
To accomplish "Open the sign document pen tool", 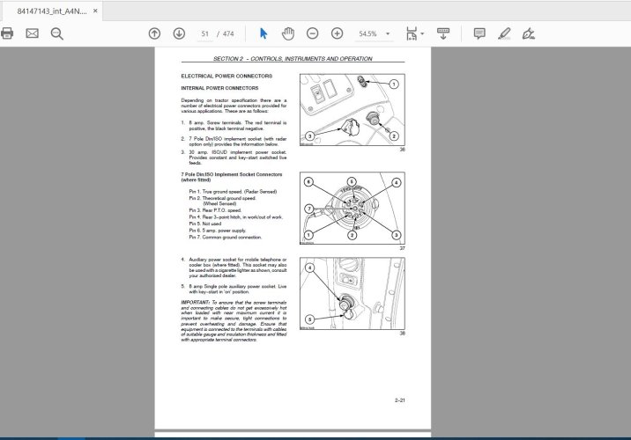I will pos(529,33).
